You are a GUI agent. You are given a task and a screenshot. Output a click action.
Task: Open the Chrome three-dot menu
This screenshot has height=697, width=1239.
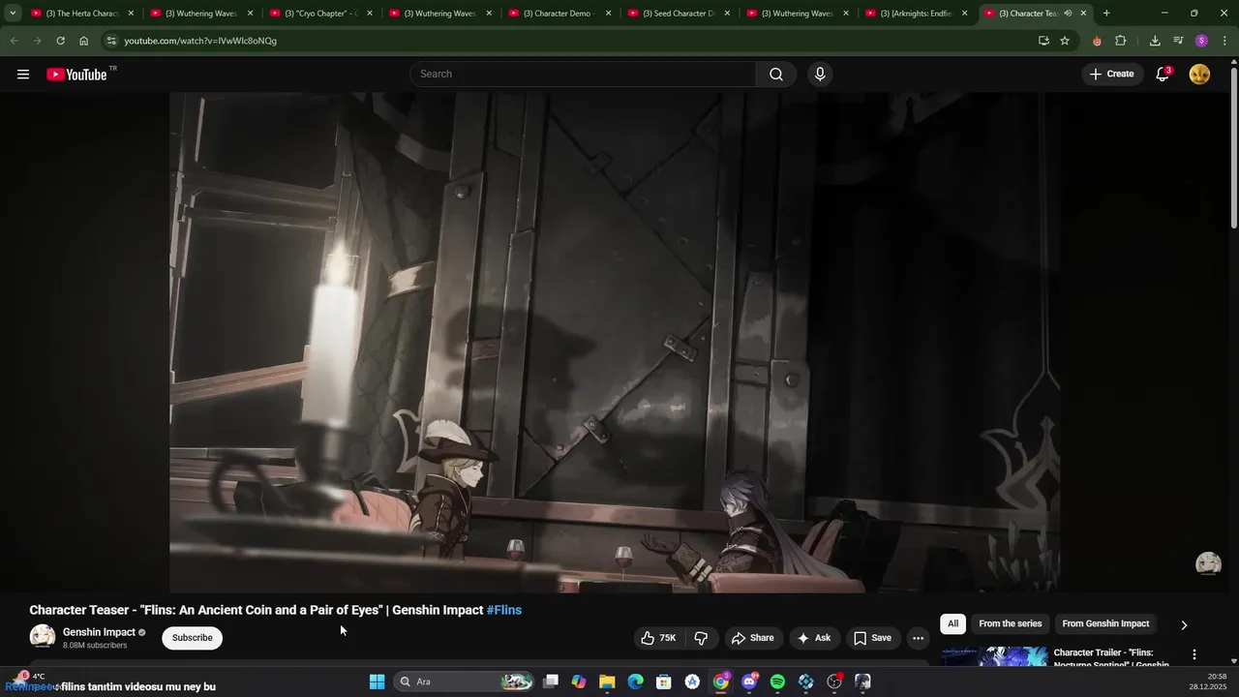click(x=1225, y=41)
